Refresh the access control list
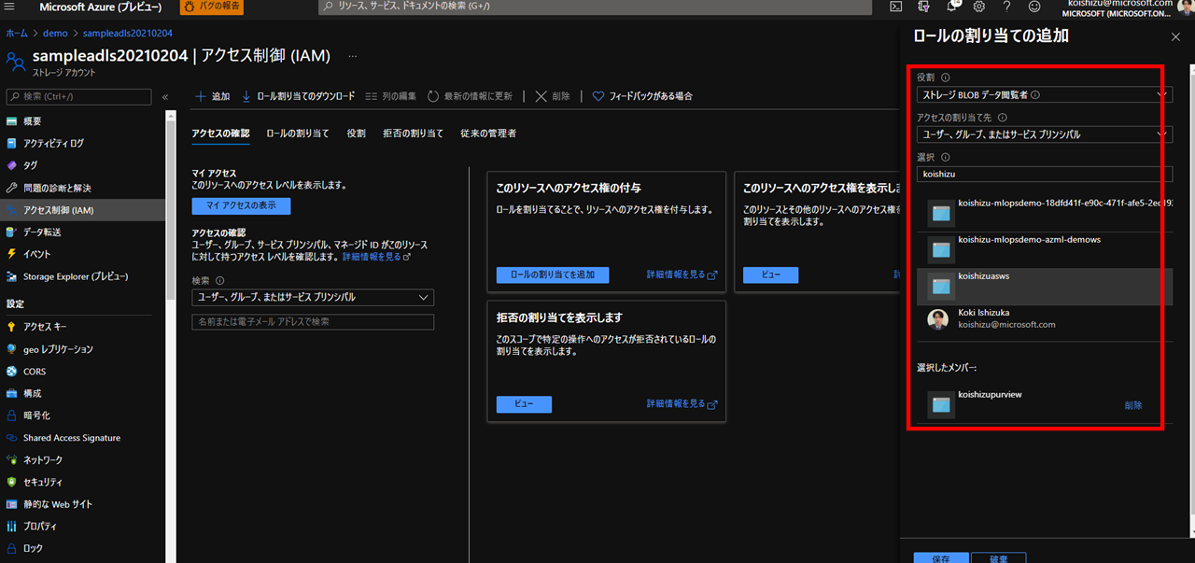 [471, 96]
